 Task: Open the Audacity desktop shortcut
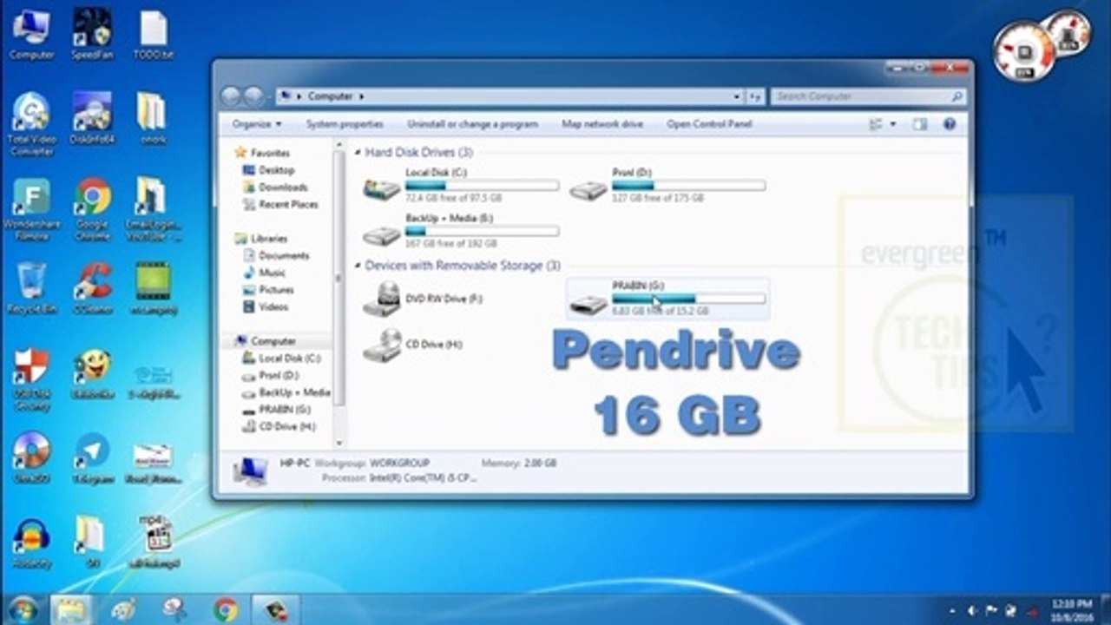30,543
